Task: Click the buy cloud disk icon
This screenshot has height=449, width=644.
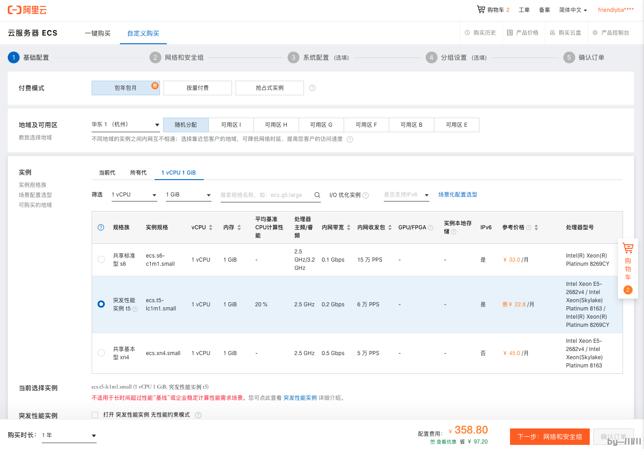Action: click(552, 33)
